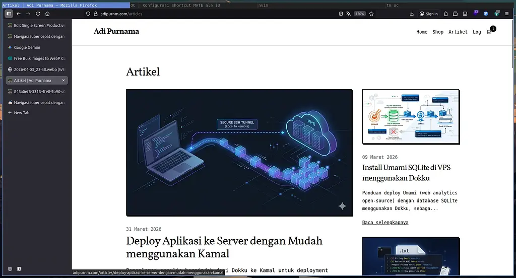Reset the 120% zoom level indicator

coord(359,14)
